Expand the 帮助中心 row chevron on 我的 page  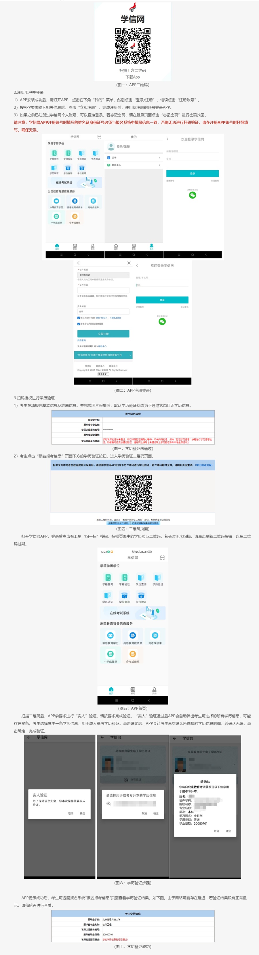coord(159,165)
